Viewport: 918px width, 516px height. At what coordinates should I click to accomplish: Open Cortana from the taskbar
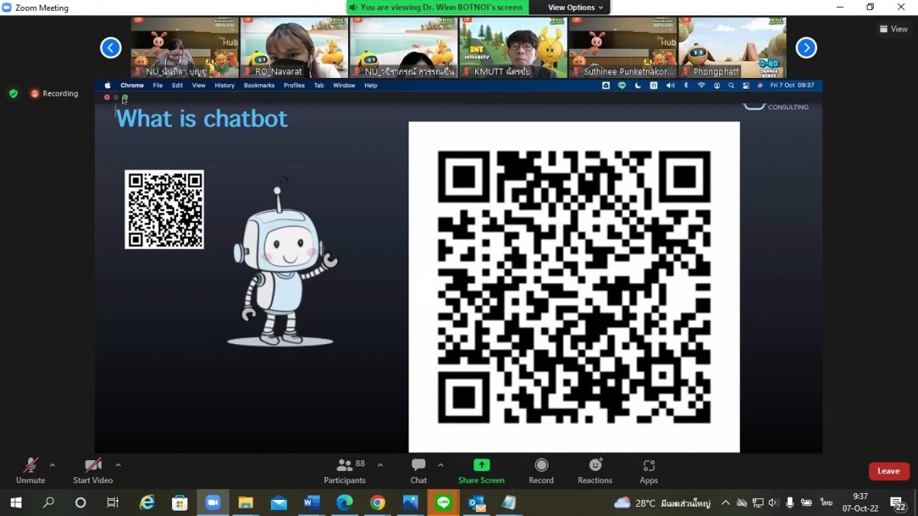pos(80,502)
